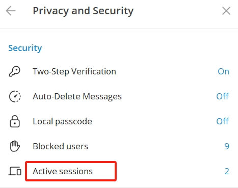Click Off value next to Auto-Delete Messages

pyautogui.click(x=223, y=96)
